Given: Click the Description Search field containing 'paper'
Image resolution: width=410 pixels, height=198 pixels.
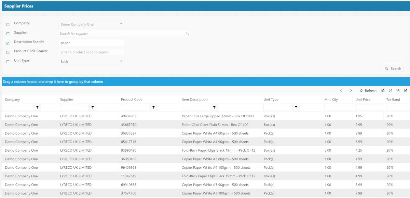Looking at the screenshot, I should 91,43.
